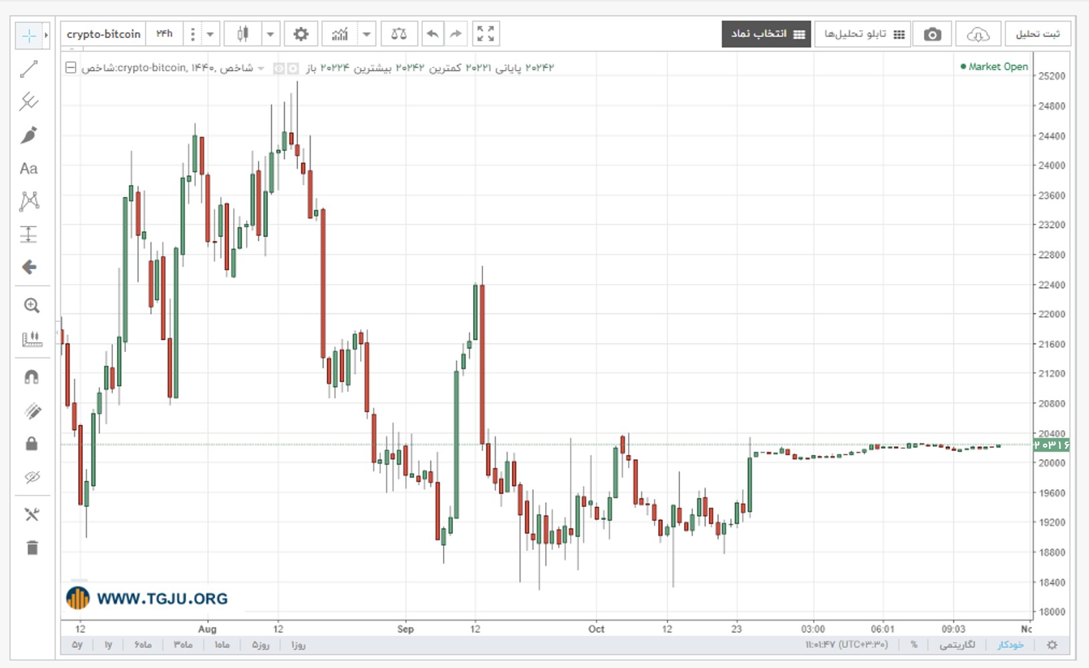Toggle lock all drawings padlock

point(31,444)
